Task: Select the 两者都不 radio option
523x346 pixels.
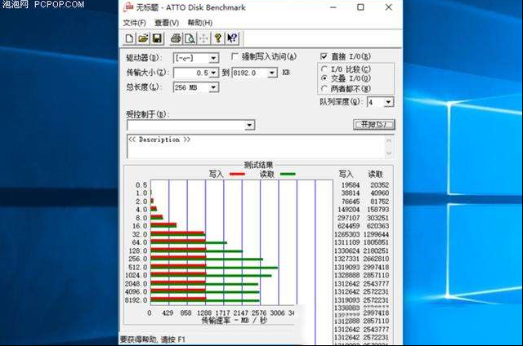Action: tap(324, 89)
